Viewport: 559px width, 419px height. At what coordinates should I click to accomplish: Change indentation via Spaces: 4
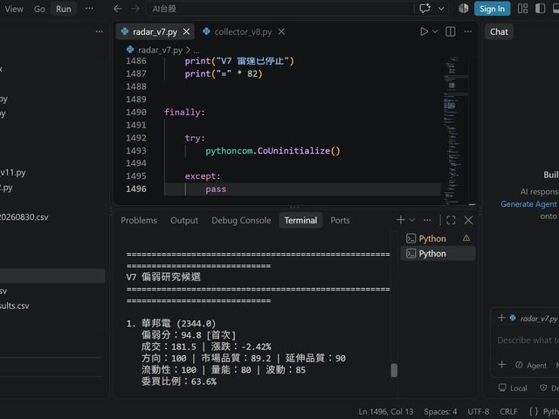point(440,411)
